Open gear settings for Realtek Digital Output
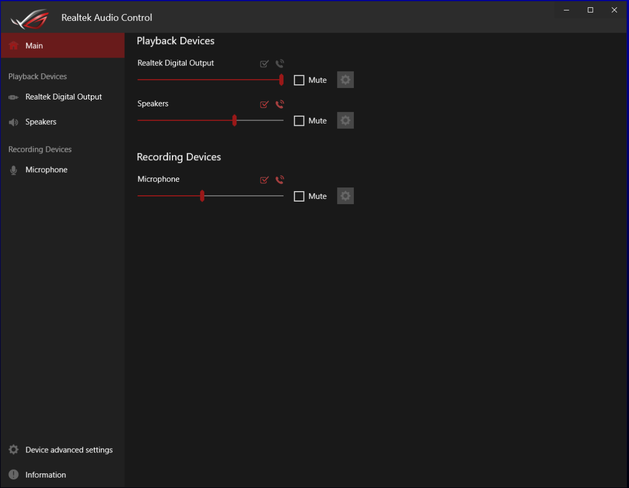 coord(345,80)
